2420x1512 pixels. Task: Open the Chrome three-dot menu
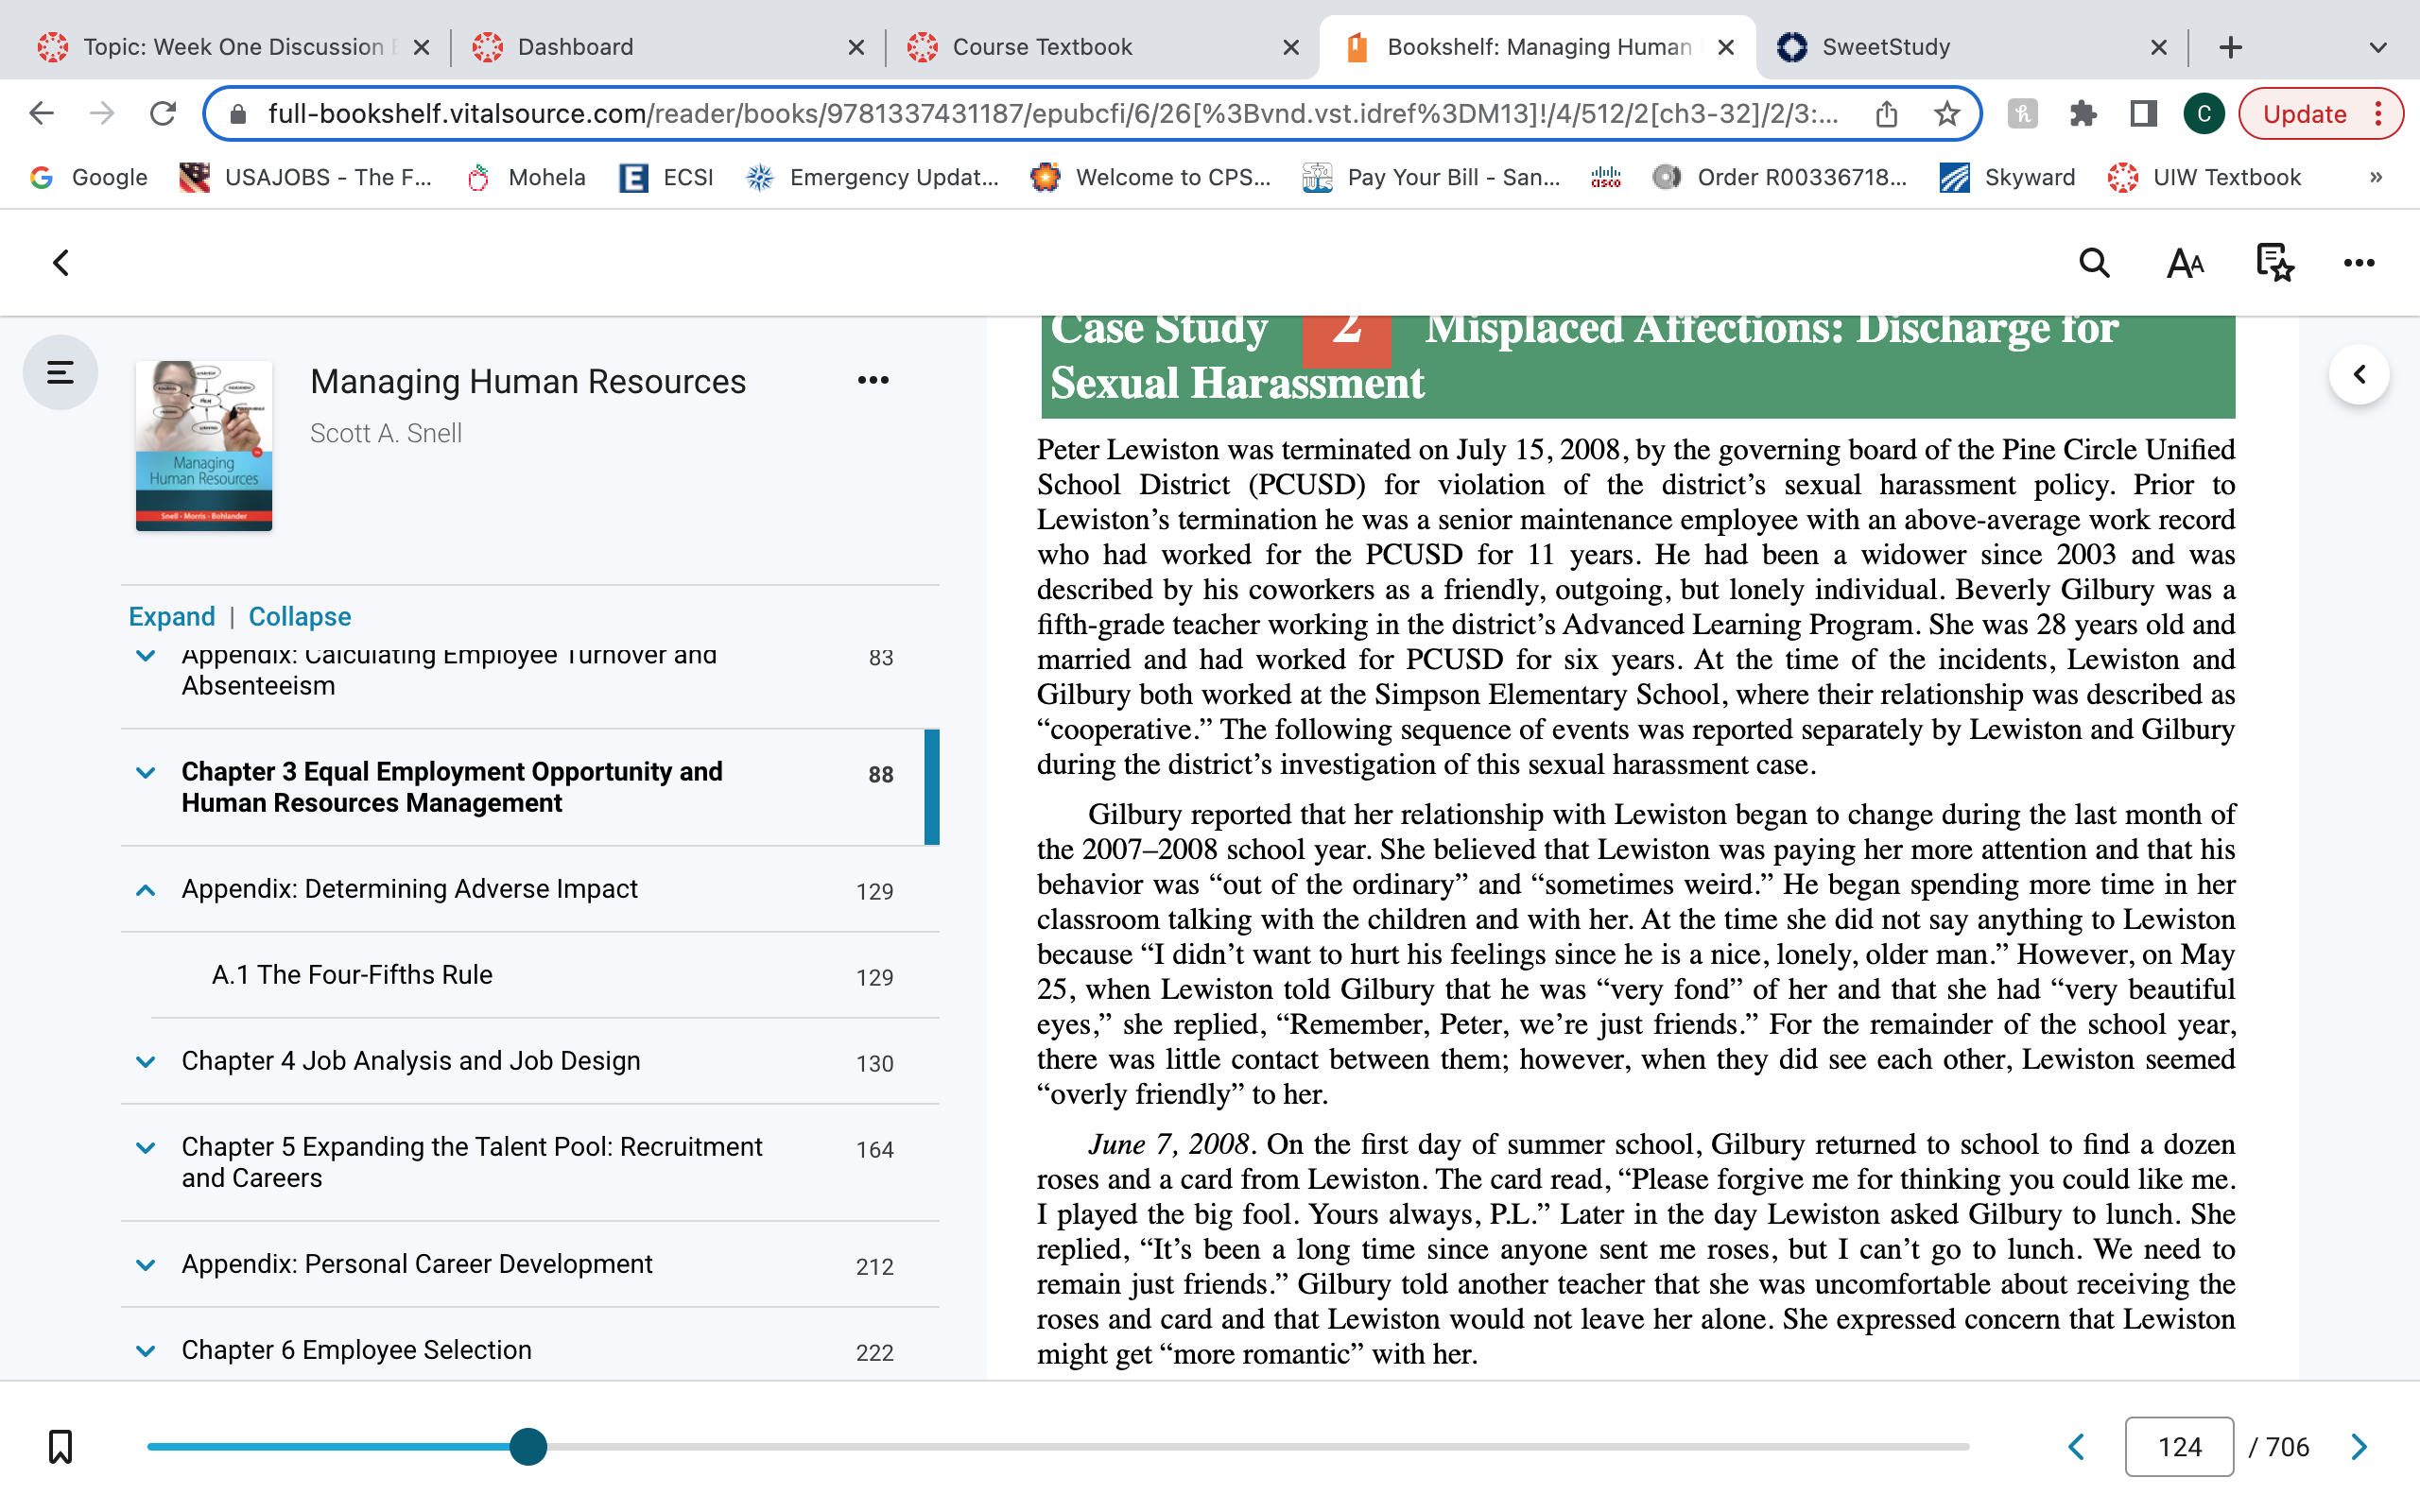coord(2379,114)
